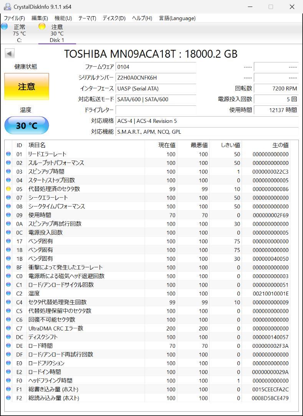
Task: Click the status icon for スタート/ストップ回数 row
Action: coord(8,180)
